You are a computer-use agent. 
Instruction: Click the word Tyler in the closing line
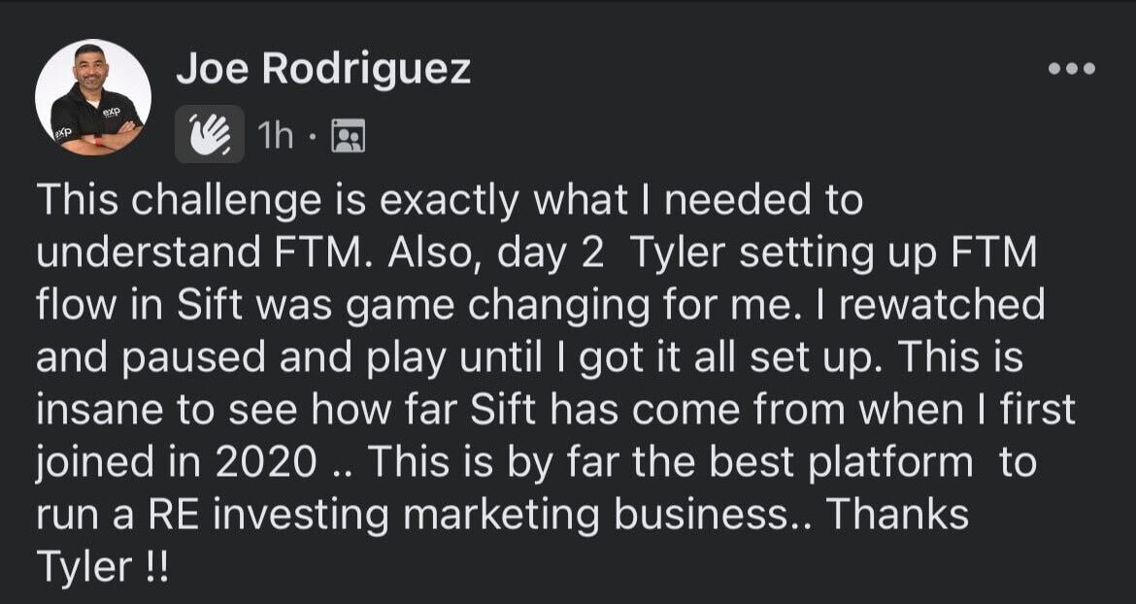87,566
